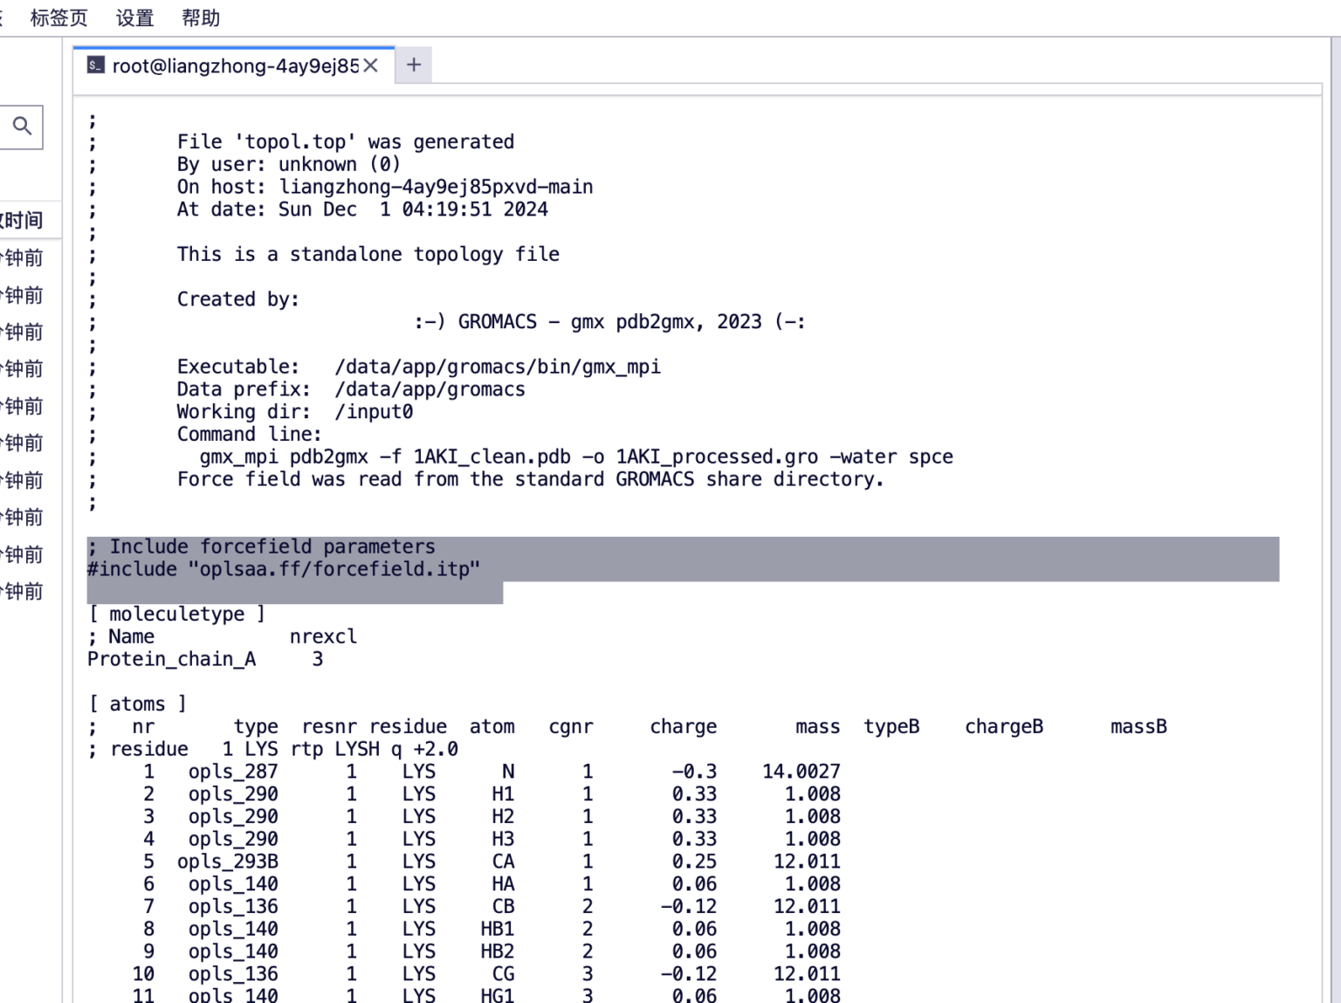
Task: Click the terminal icon on the tab
Action: pyautogui.click(x=96, y=65)
